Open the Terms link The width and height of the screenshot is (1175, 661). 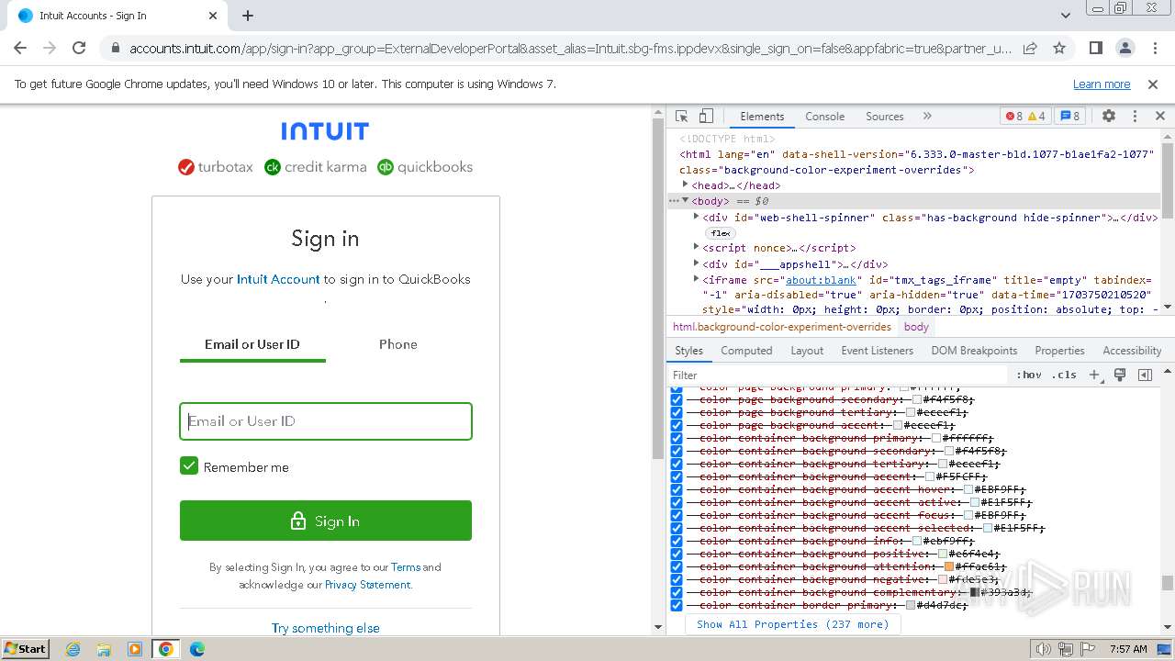406,567
